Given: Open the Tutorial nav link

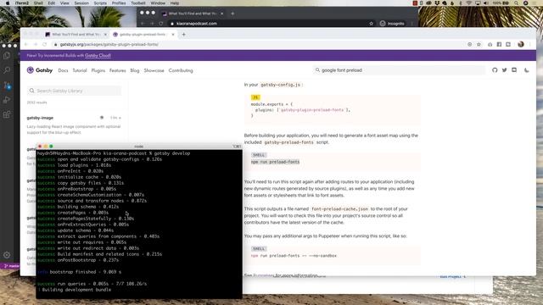Looking at the screenshot, I should point(79,70).
